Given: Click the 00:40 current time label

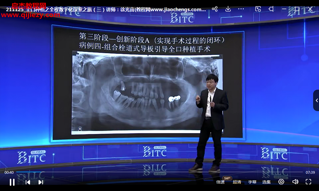Looking at the screenshot, I should coord(9,172).
